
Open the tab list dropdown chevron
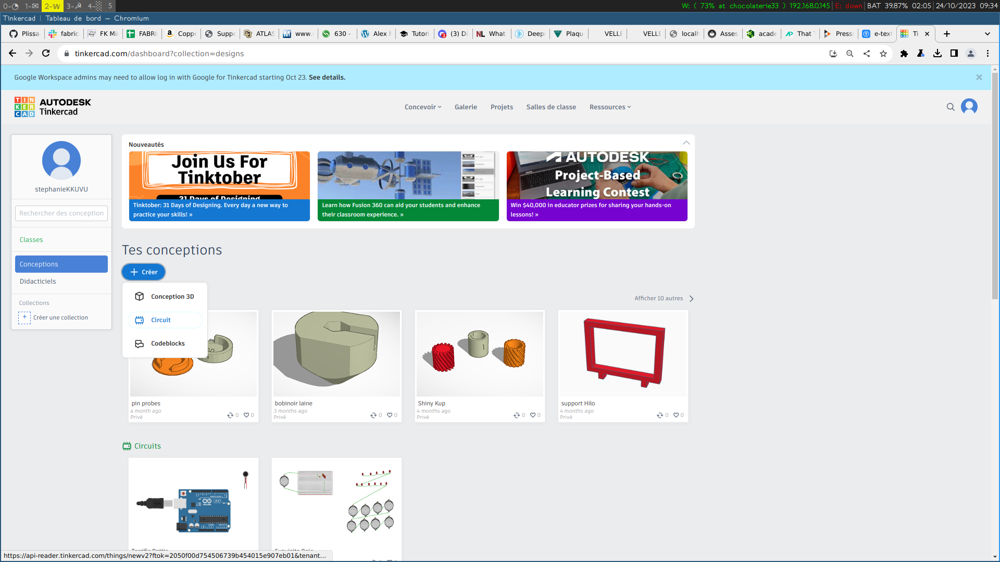(988, 34)
